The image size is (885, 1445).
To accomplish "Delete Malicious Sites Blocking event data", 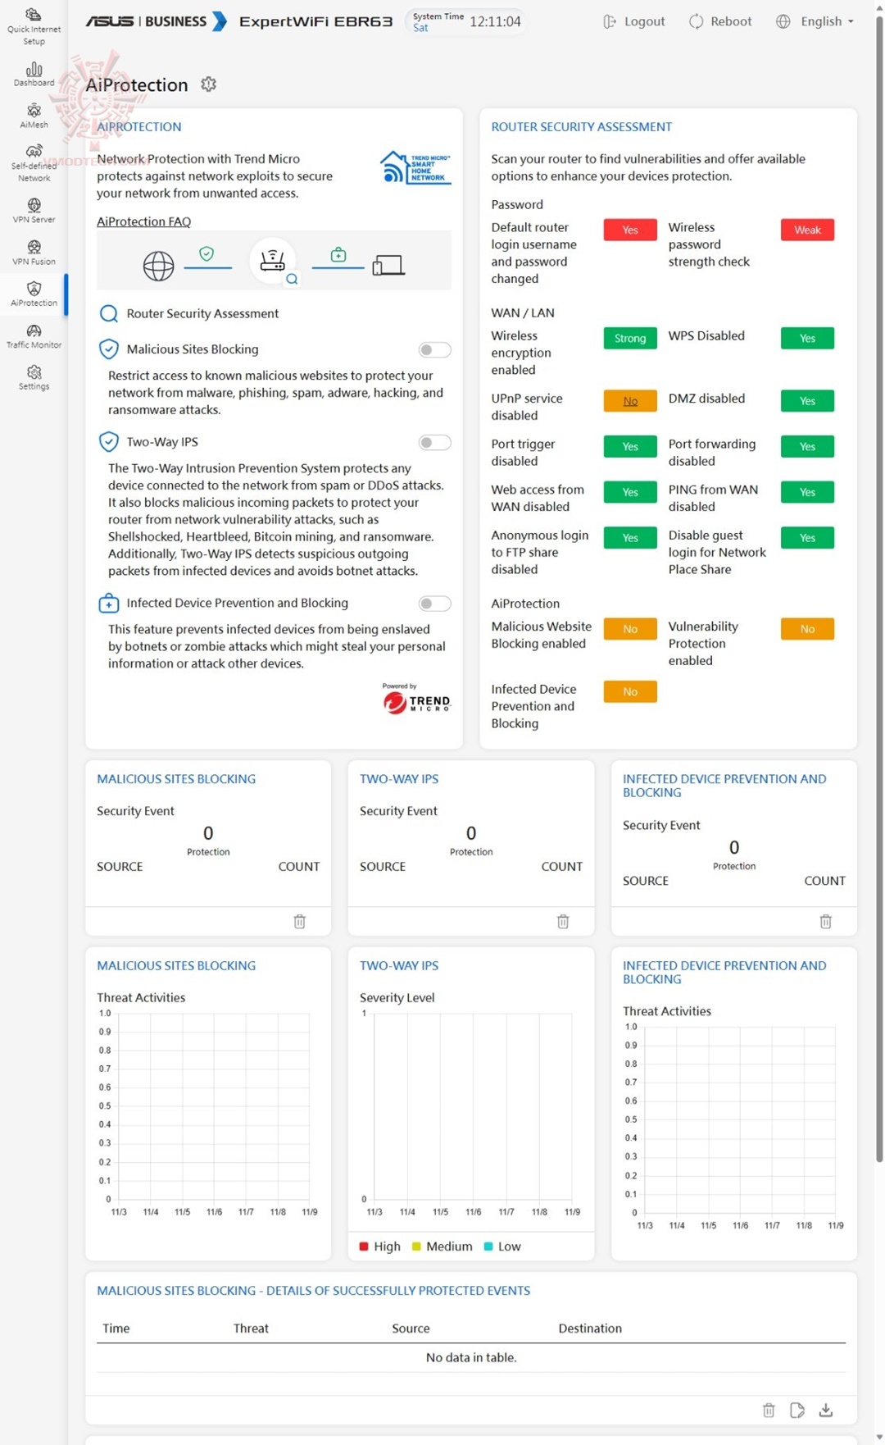I will click(x=300, y=922).
